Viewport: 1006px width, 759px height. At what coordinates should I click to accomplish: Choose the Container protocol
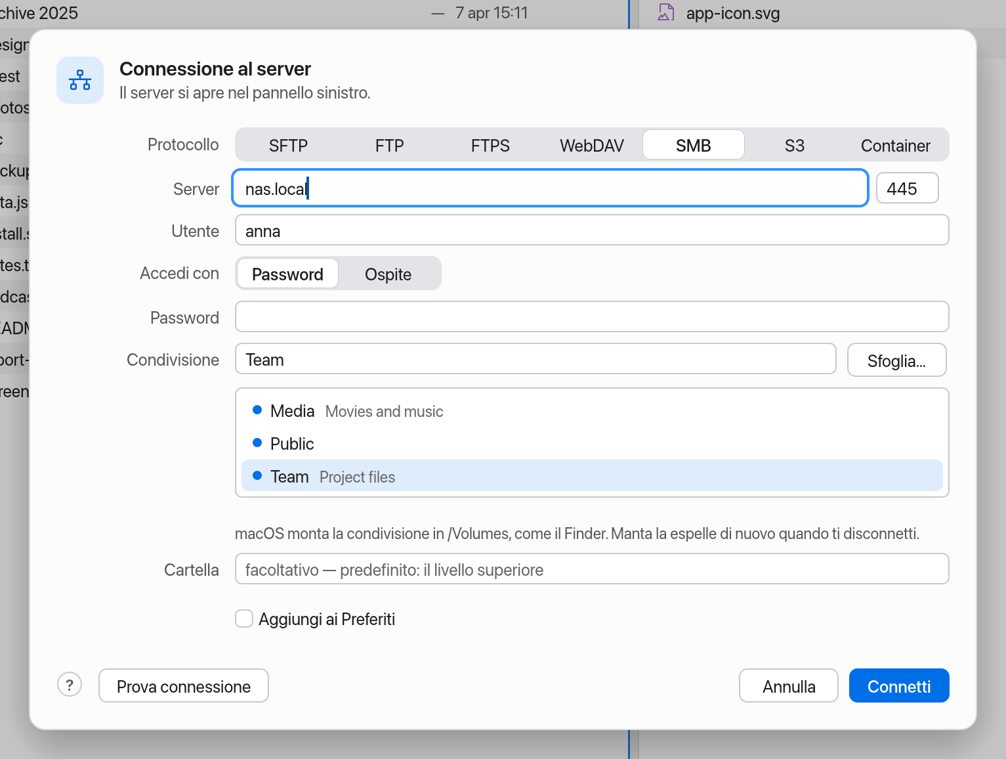896,145
